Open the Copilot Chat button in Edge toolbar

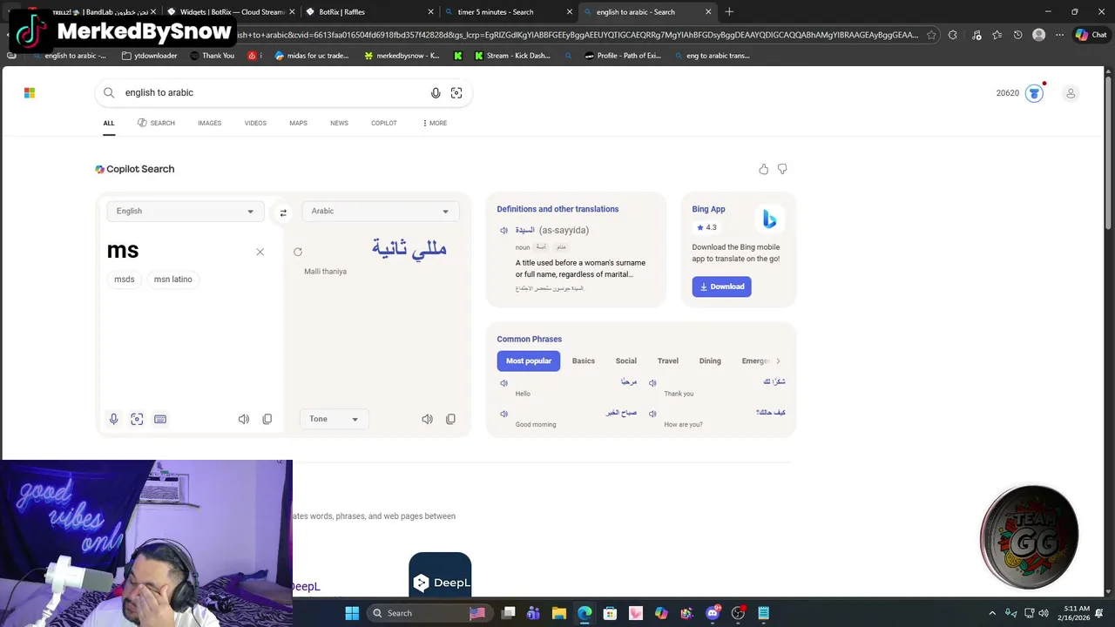[1091, 35]
